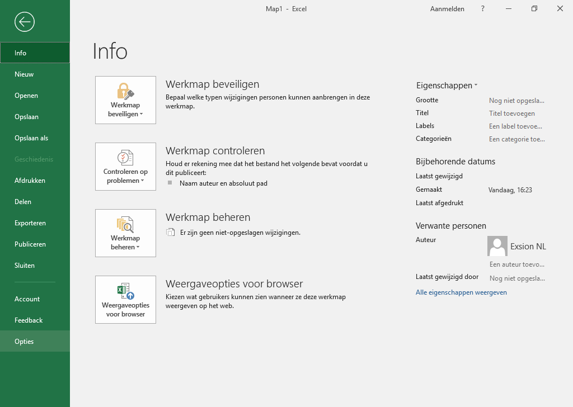
Task: Select Nieuw in the sidebar
Action: click(35, 74)
